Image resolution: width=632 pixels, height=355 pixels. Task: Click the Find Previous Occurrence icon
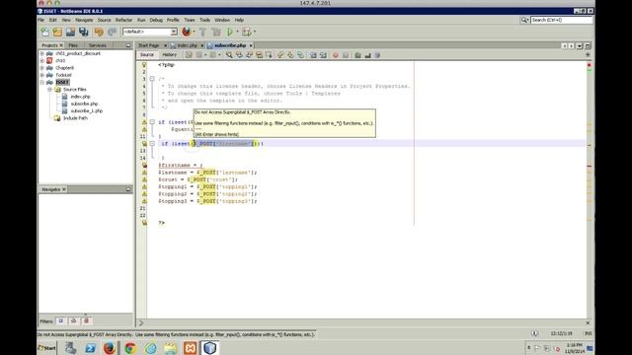(x=239, y=55)
